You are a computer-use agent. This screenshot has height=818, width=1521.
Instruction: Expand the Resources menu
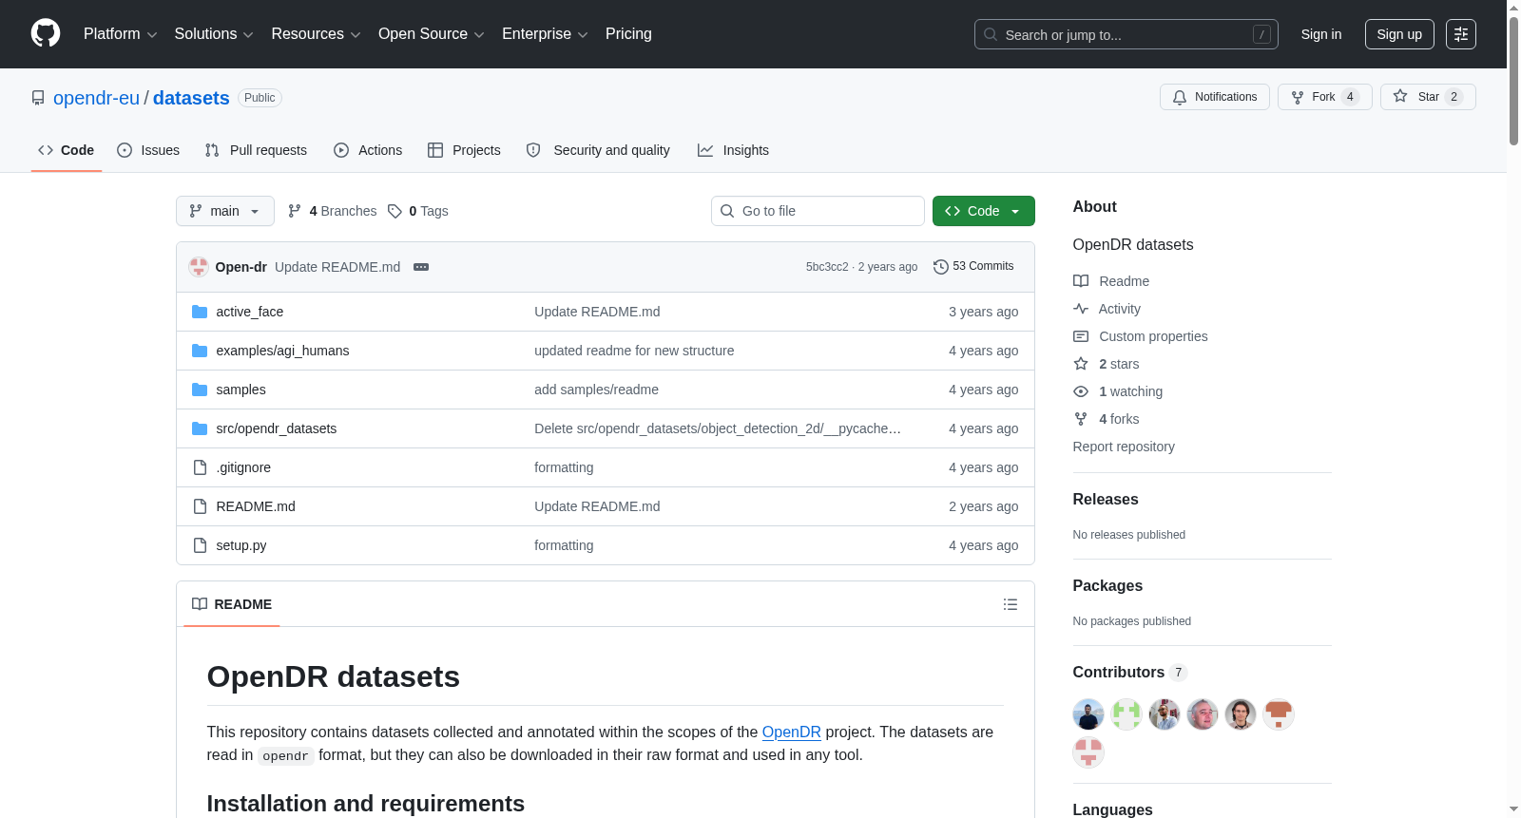pyautogui.click(x=316, y=34)
